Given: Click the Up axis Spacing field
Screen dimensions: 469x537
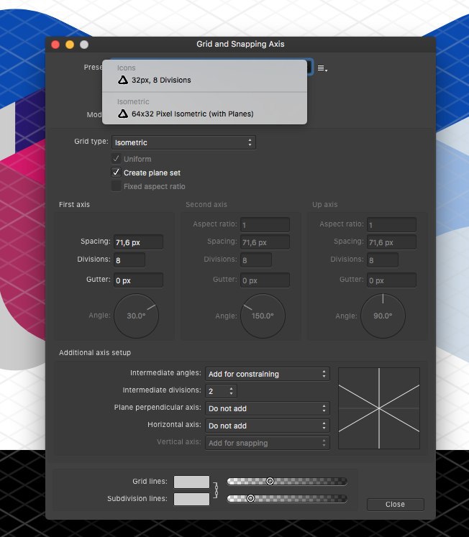Looking at the screenshot, I should click(391, 242).
